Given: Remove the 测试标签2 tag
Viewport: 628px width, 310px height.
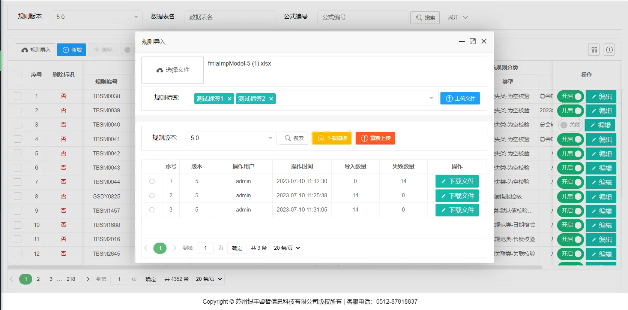Looking at the screenshot, I should click(x=271, y=99).
